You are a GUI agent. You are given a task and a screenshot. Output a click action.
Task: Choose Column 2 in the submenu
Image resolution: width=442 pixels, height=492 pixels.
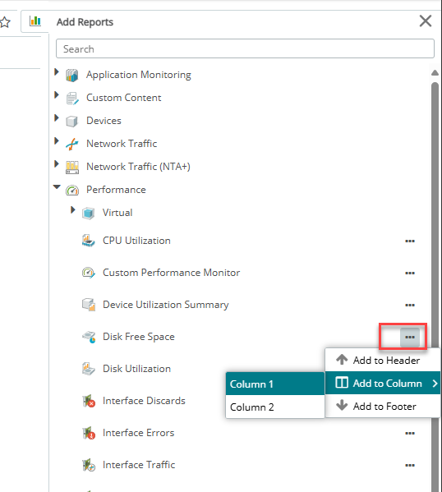(275, 407)
